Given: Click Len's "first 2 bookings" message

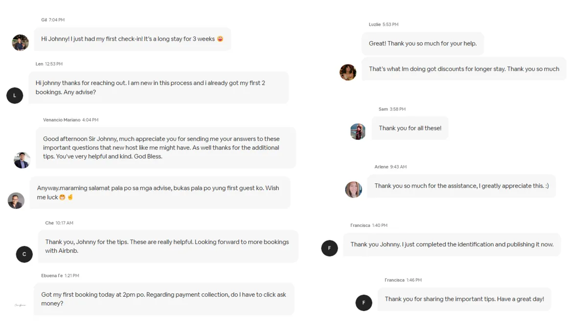Looking at the screenshot, I should click(x=158, y=88).
